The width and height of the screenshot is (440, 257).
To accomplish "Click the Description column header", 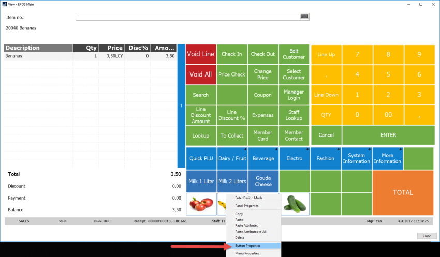I will pyautogui.click(x=38, y=48).
